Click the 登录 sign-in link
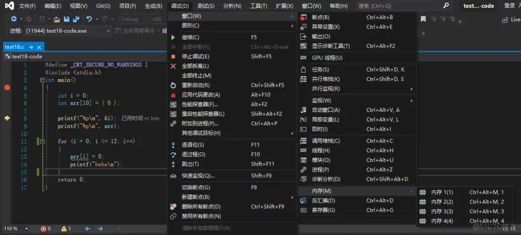The height and width of the screenshot is (235, 521). click(509, 6)
